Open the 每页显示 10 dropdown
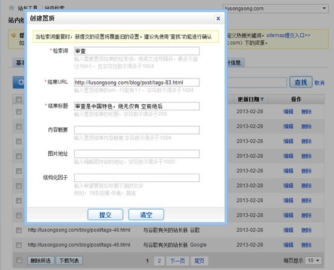334x270 pixels. [x=314, y=260]
